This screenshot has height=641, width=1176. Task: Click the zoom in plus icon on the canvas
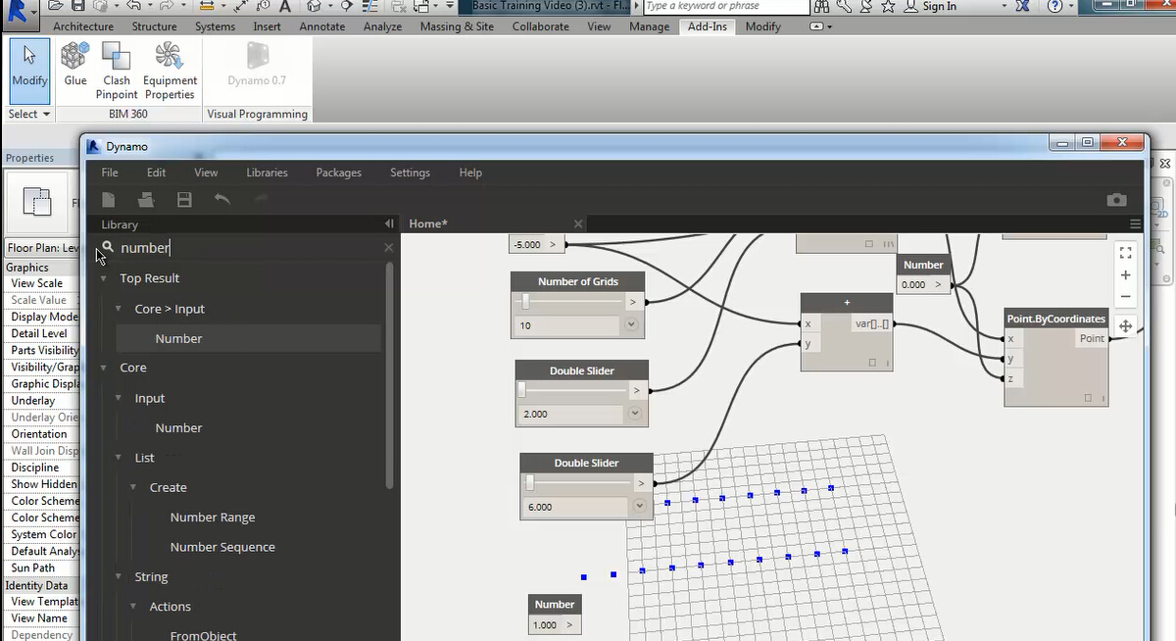point(1125,275)
